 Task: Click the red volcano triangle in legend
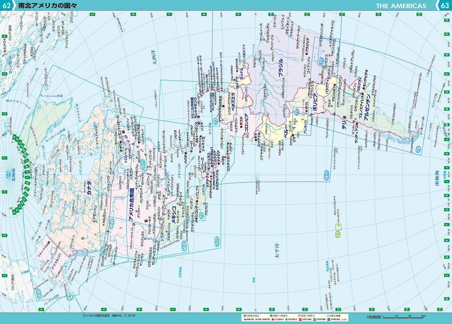[341, 320]
